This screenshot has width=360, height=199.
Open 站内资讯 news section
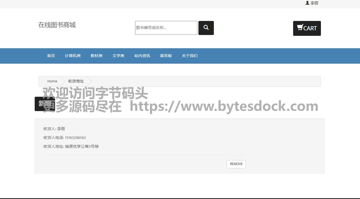142,56
